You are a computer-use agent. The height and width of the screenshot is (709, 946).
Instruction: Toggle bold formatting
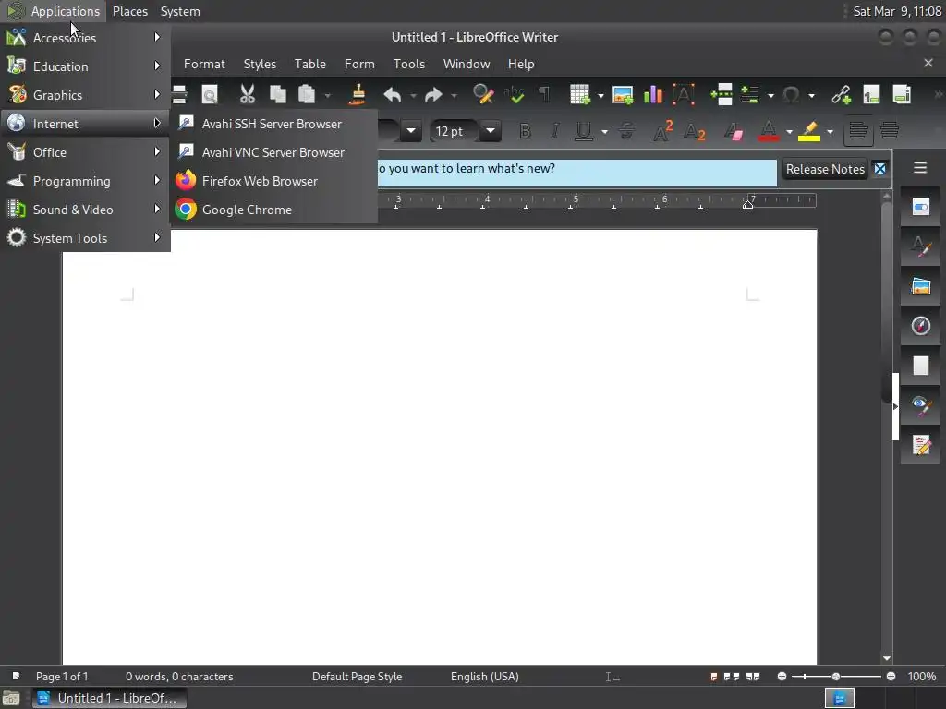coord(525,131)
